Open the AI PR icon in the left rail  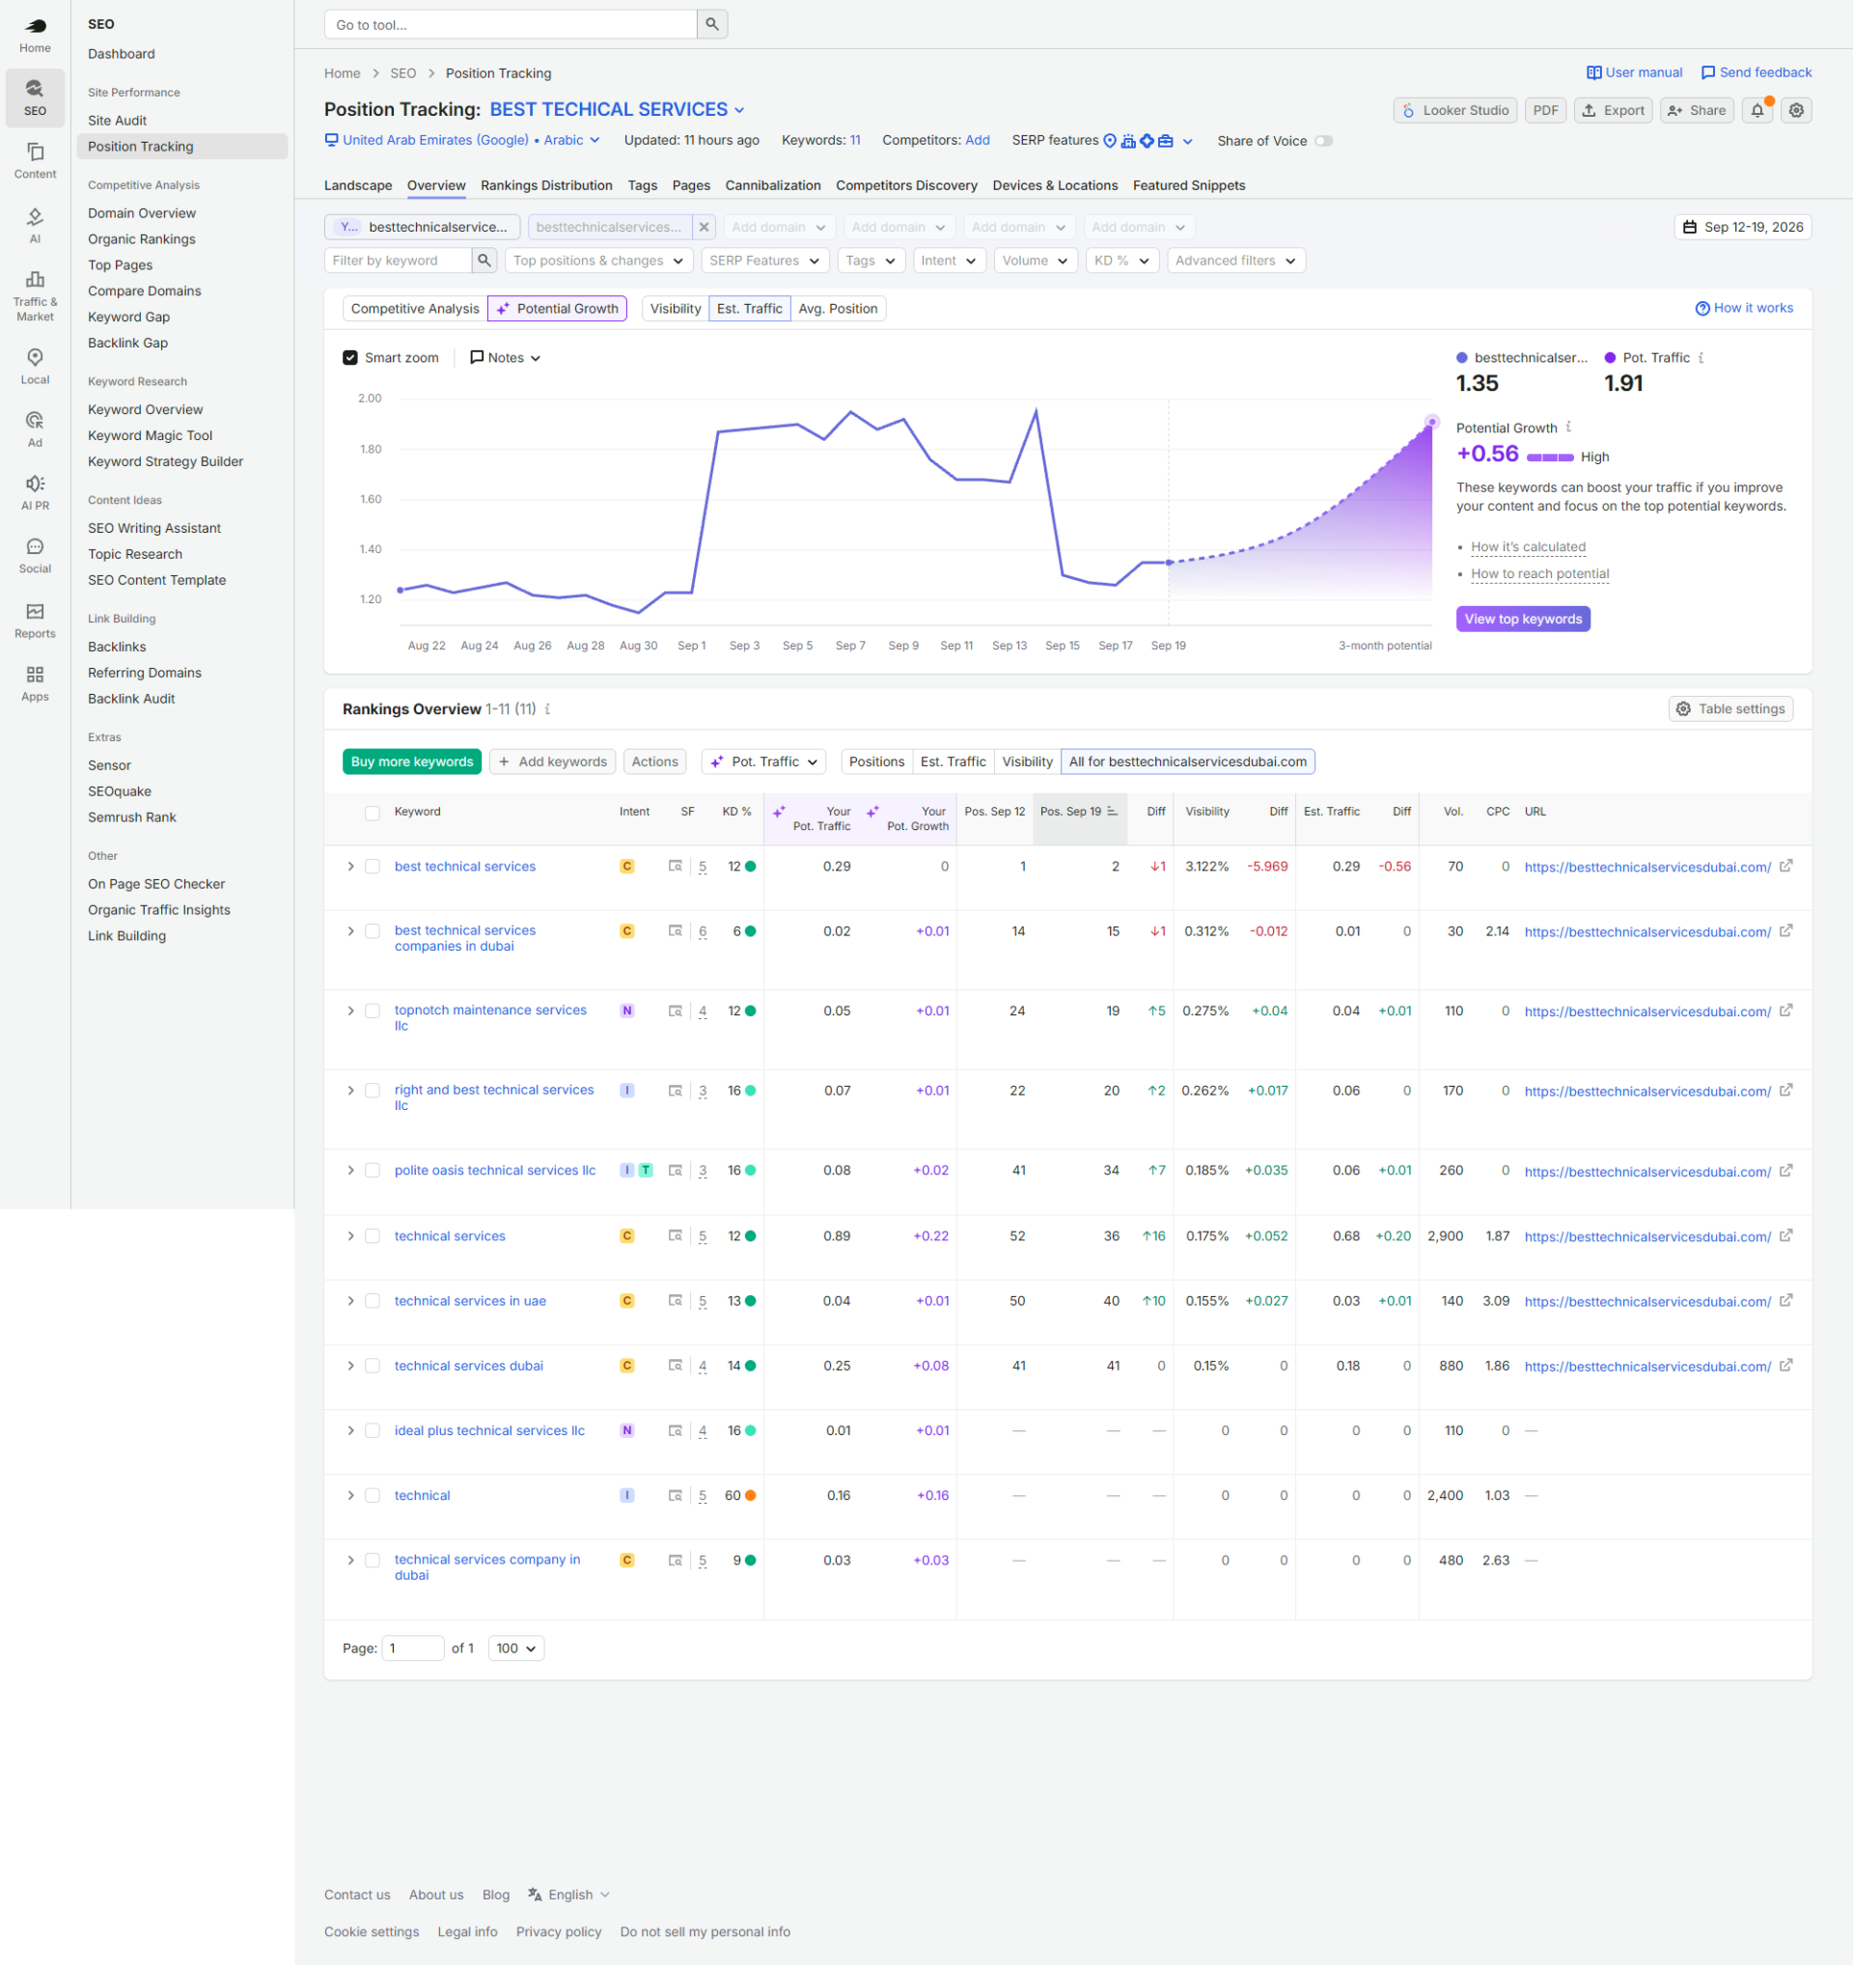[35, 492]
